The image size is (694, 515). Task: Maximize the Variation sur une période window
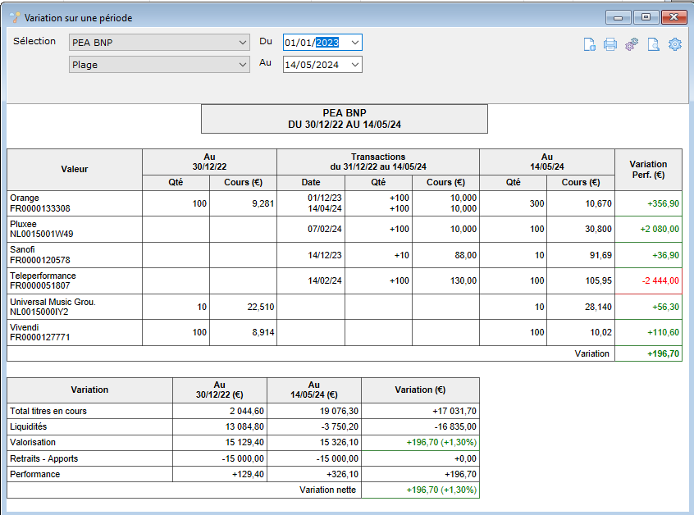tap(646, 17)
